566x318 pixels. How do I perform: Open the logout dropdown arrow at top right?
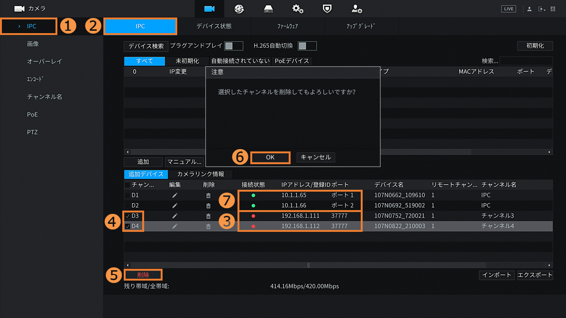(541, 9)
